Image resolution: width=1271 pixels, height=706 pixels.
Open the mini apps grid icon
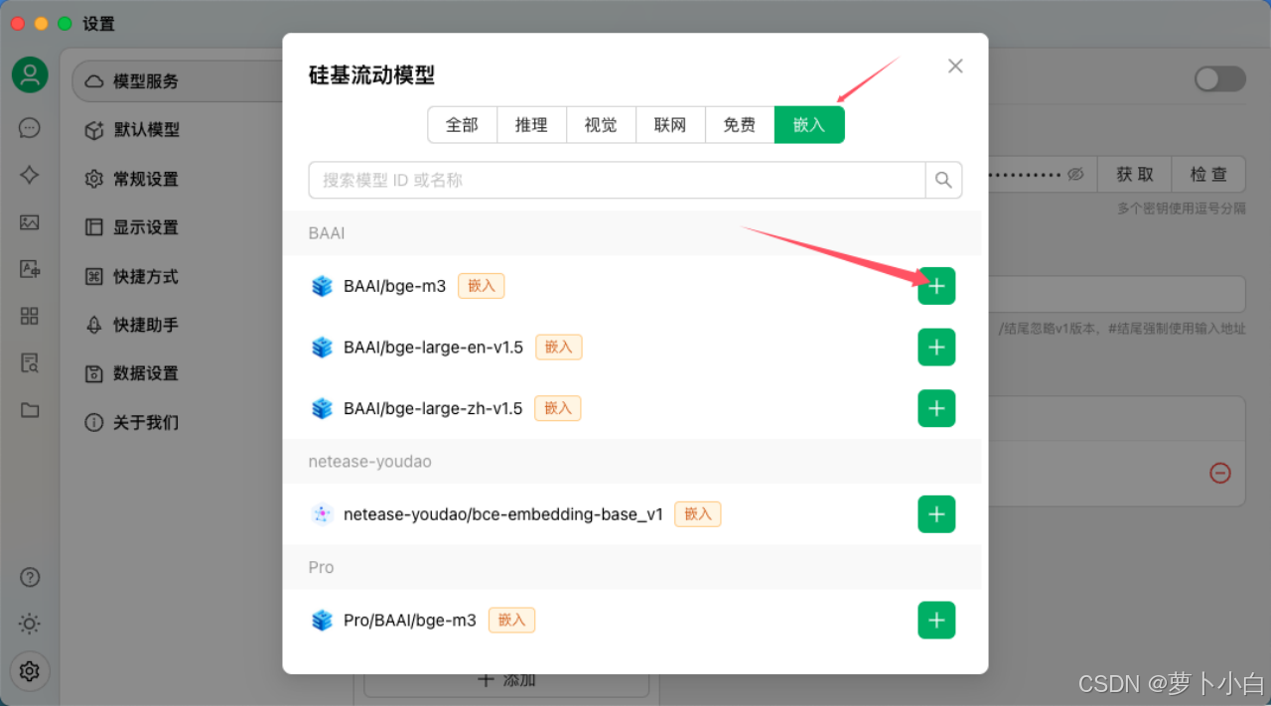[x=30, y=316]
